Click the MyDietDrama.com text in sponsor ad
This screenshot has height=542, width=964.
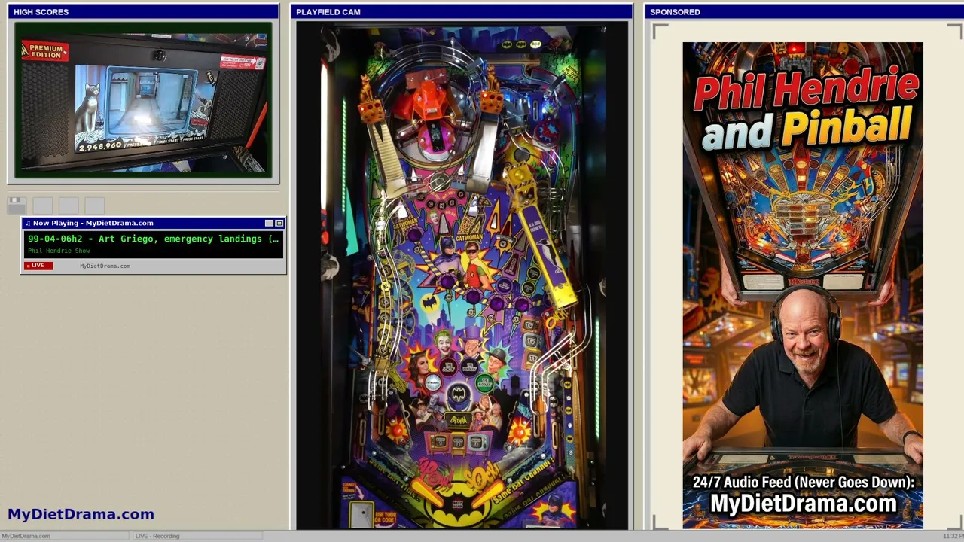pos(804,504)
